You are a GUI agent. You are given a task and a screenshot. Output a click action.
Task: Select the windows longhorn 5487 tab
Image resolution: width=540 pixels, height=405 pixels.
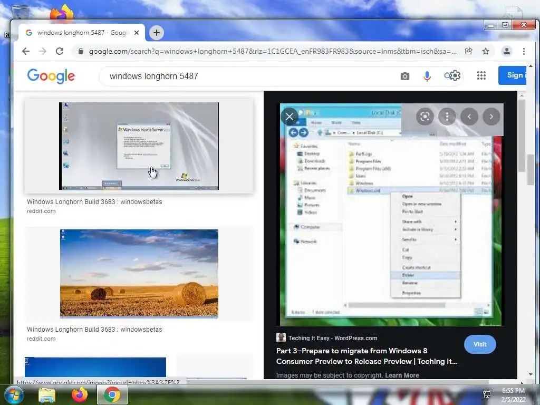[82, 33]
